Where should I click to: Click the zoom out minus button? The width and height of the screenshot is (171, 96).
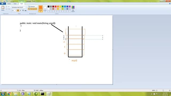tap(157, 90)
